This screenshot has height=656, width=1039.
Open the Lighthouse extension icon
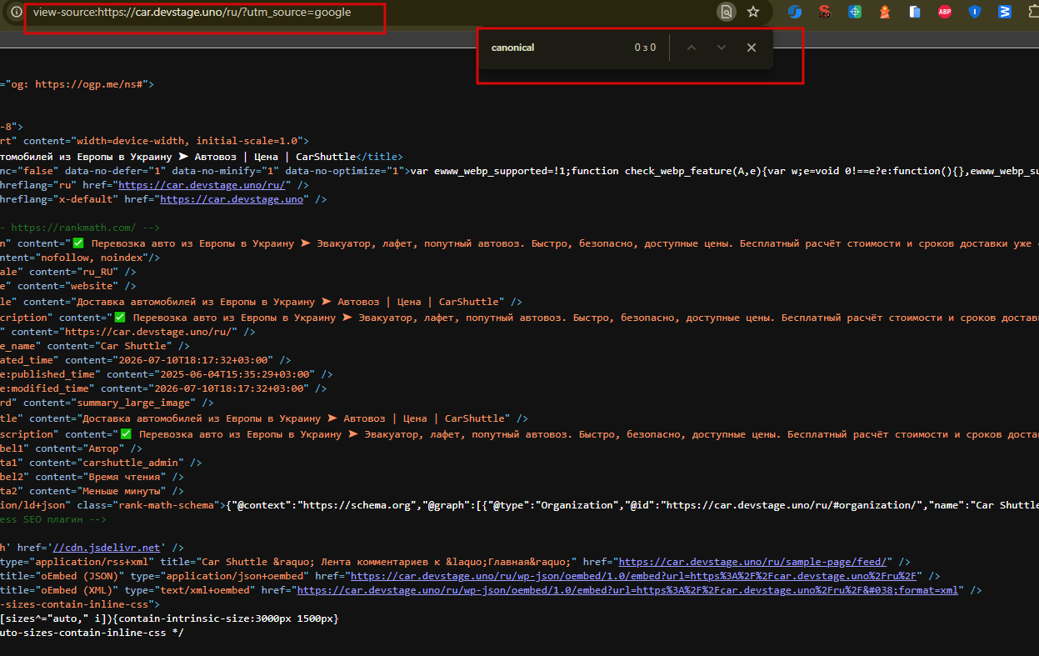[885, 12]
